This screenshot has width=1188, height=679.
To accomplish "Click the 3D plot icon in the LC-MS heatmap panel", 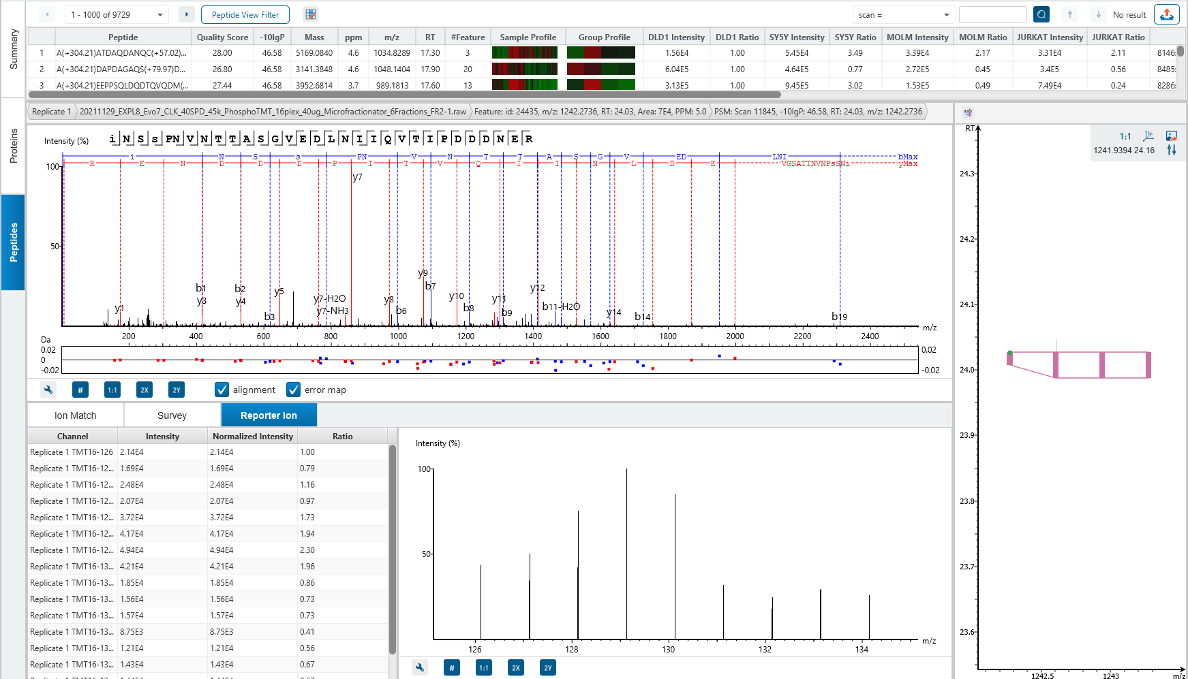I will 1149,136.
